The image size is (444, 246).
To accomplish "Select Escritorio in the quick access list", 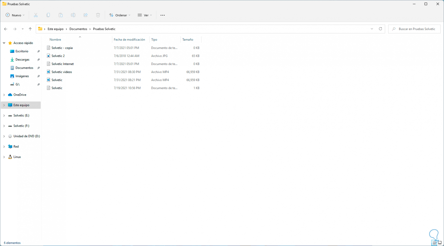I will [22, 51].
